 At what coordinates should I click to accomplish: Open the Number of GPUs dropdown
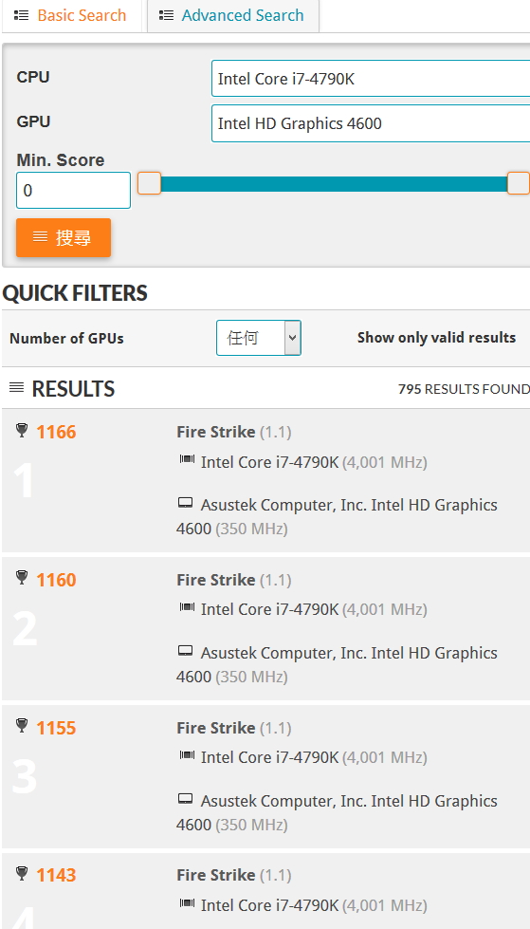pos(259,338)
